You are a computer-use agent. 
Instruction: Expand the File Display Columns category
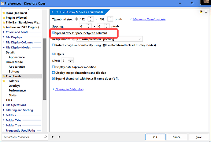(4, 42)
